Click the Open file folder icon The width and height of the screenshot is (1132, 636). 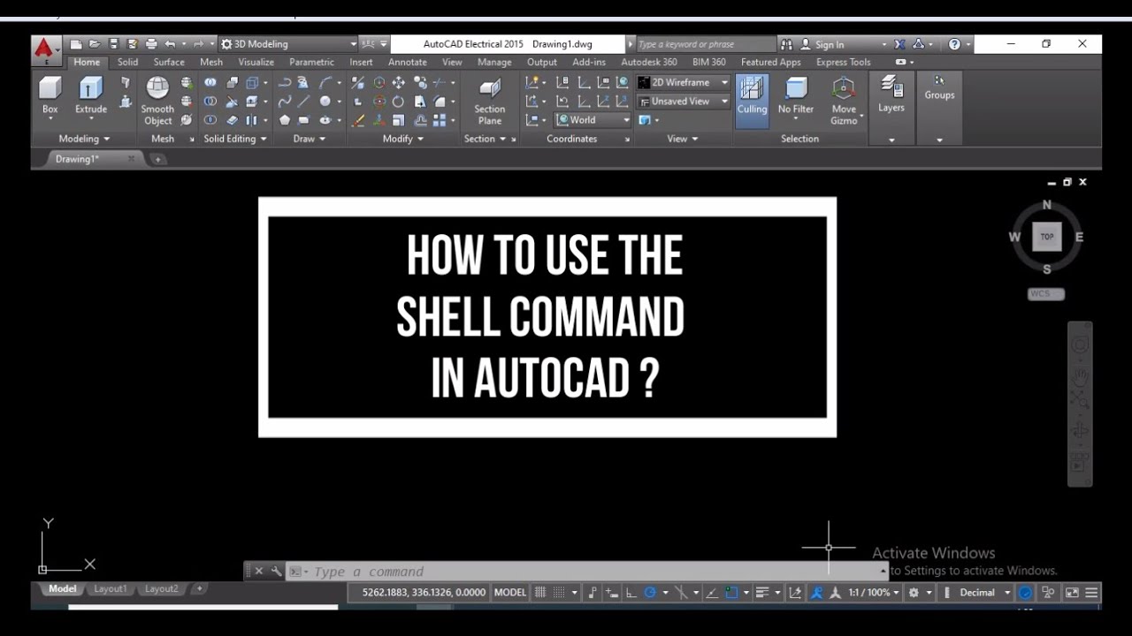pos(95,44)
